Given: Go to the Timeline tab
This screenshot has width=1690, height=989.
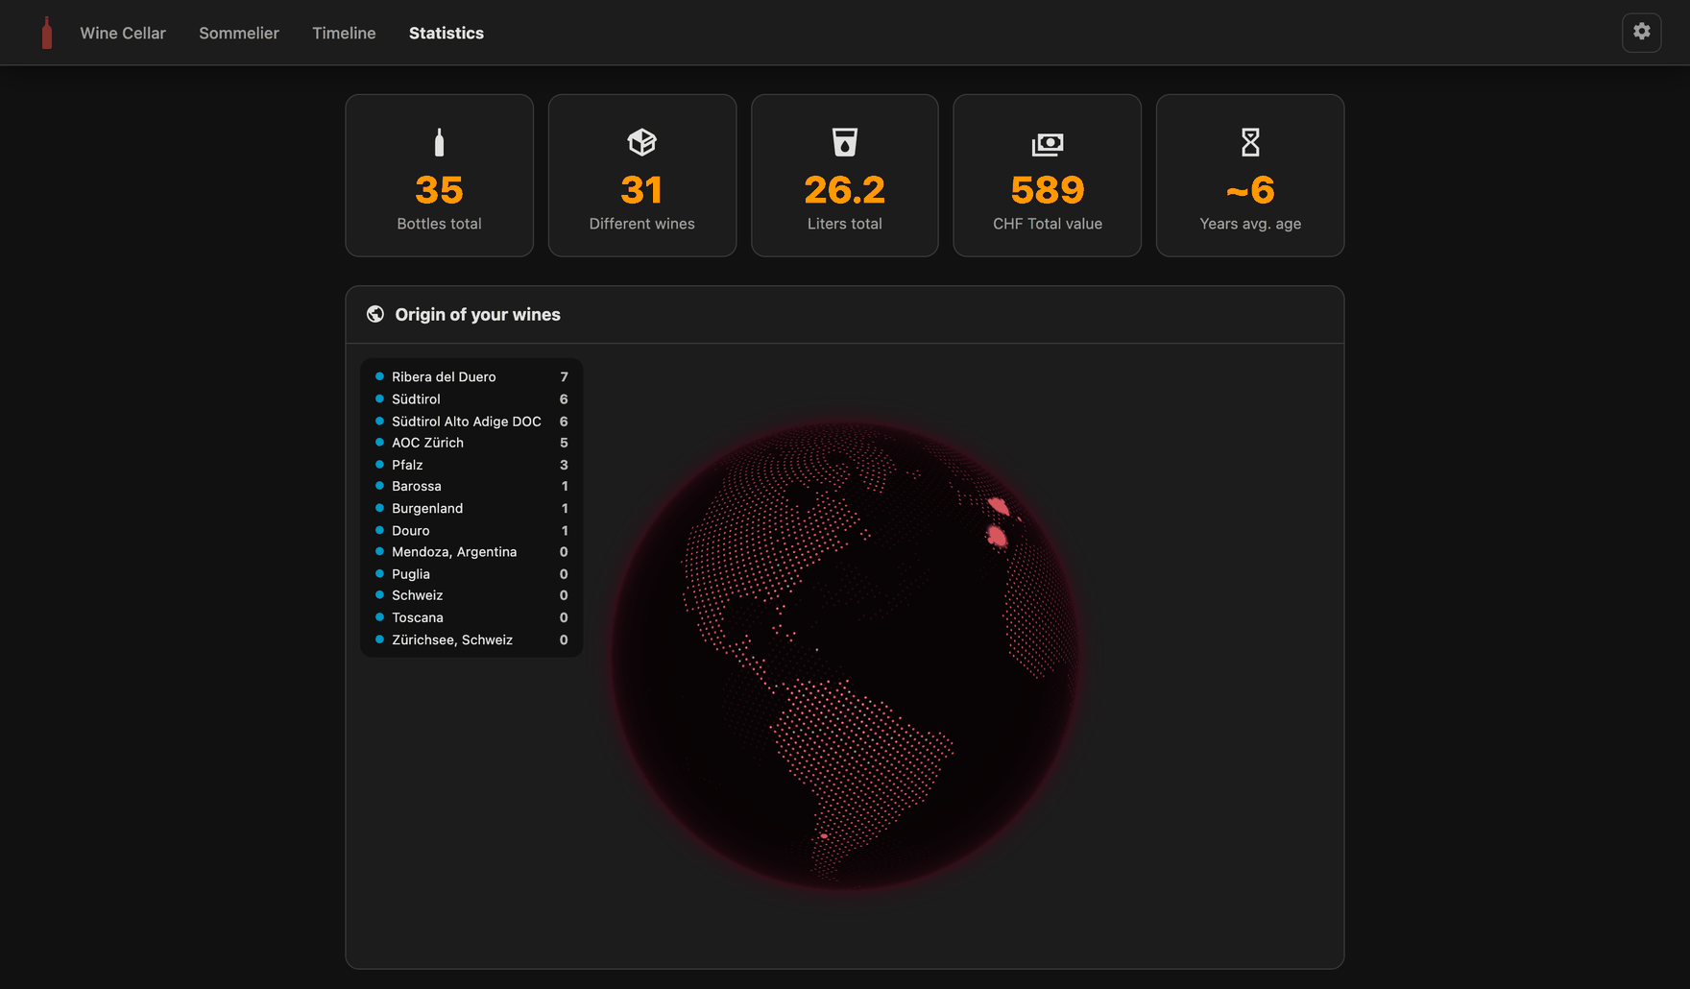Looking at the screenshot, I should coord(344,33).
